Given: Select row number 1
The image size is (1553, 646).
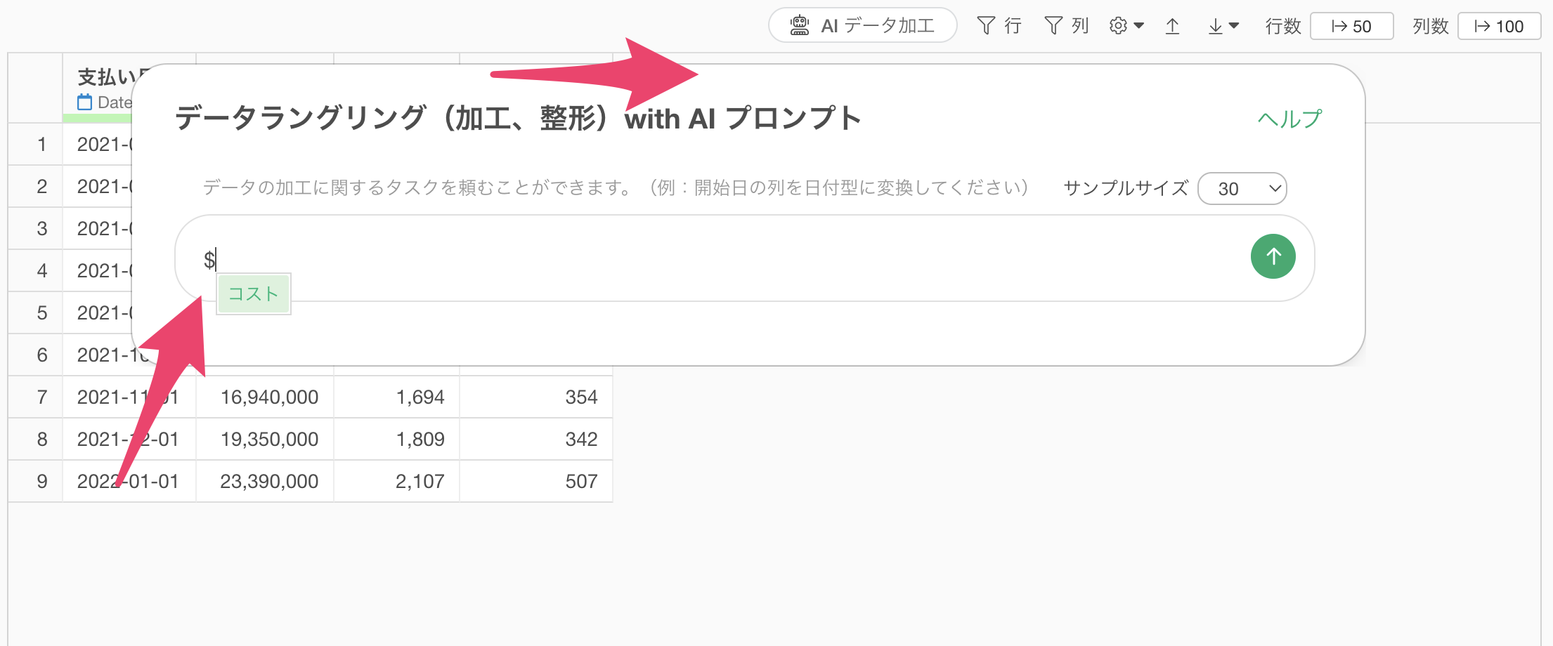Looking at the screenshot, I should [x=42, y=144].
